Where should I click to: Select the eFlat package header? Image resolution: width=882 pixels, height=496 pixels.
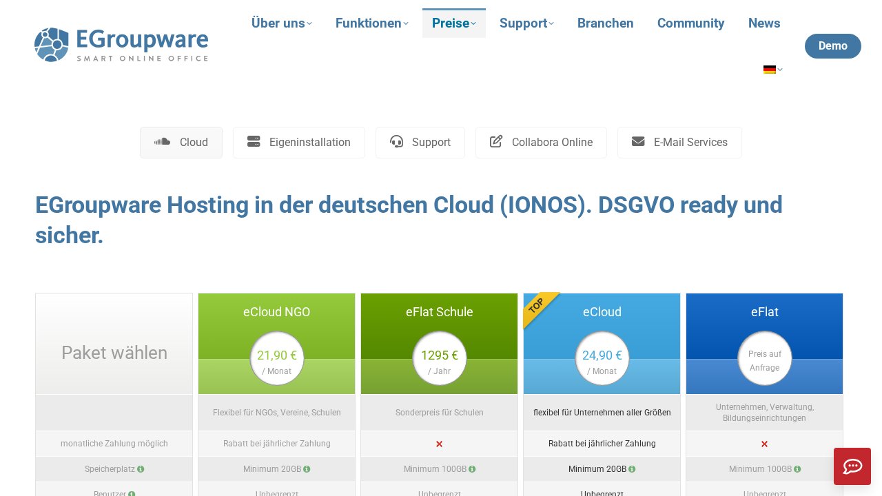click(765, 312)
